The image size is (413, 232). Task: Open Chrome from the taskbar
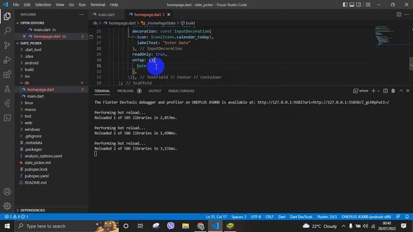click(200, 226)
